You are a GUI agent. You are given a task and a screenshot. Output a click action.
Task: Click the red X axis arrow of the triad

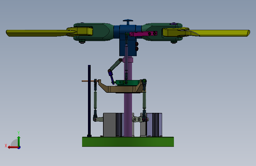click(13, 147)
